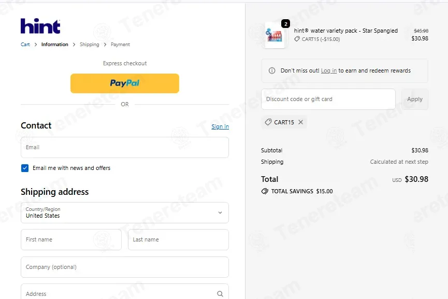Expand the Country/Region dropdown

click(x=125, y=212)
